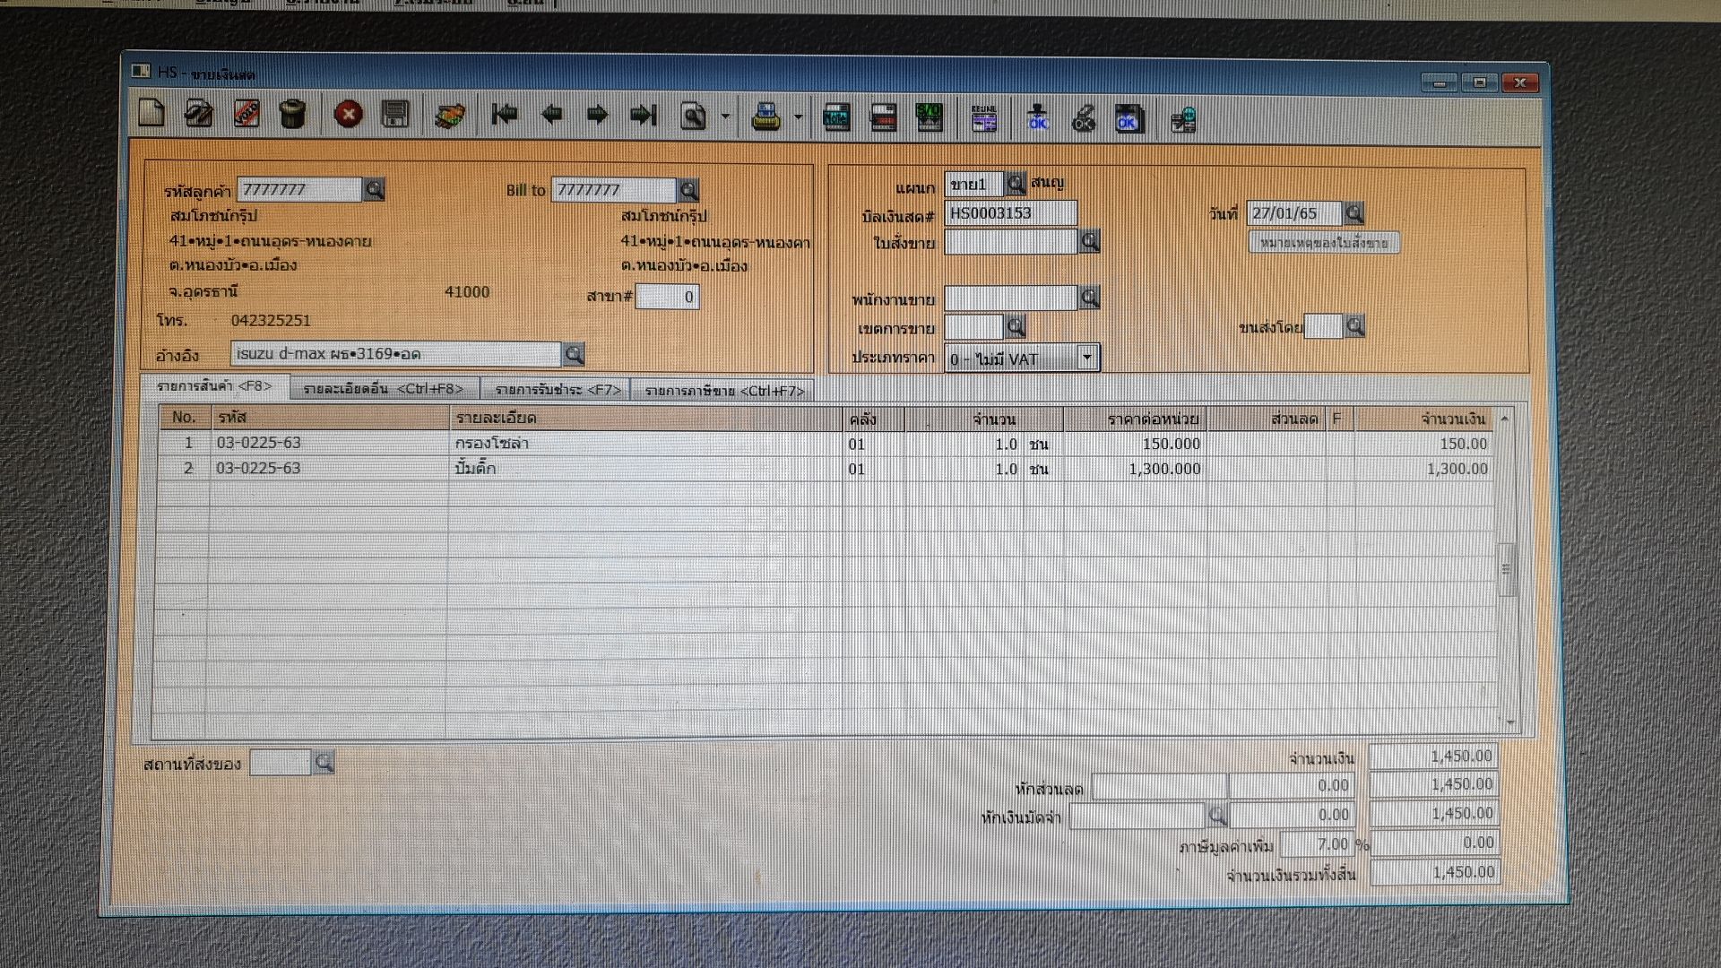Click amount cell 150.00
Viewport: 1721px width, 968px height.
[1423, 444]
